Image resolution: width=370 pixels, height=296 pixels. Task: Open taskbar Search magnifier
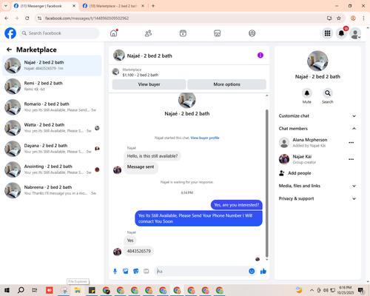tap(21, 290)
